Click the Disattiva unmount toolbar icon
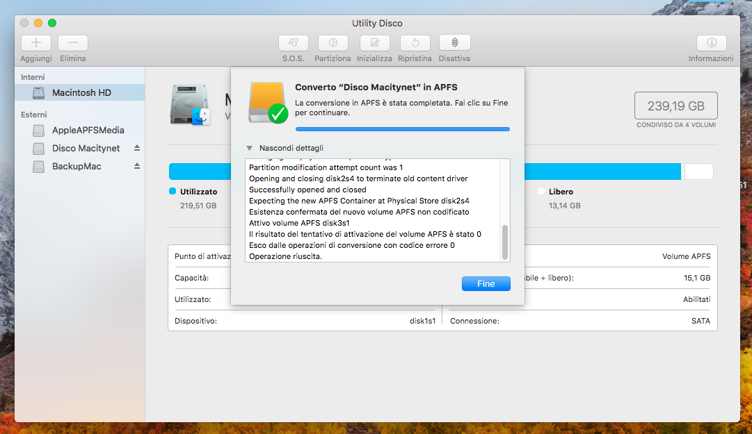The width and height of the screenshot is (752, 434). click(x=454, y=43)
